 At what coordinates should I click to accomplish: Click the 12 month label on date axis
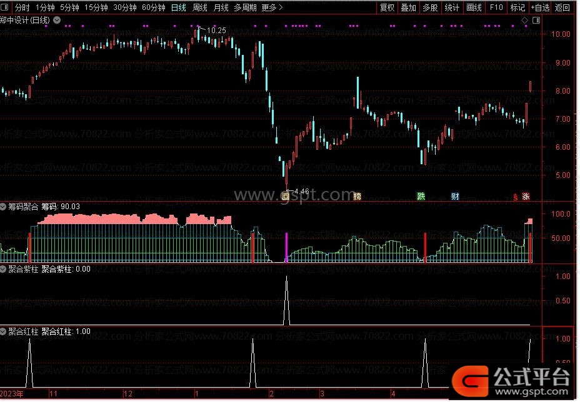(128, 394)
